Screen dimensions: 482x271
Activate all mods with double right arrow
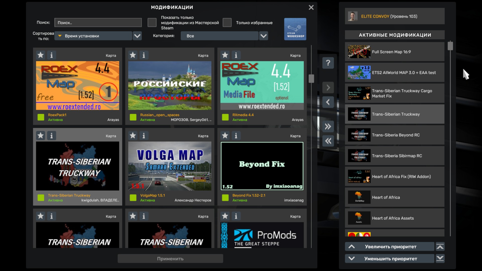tap(328, 126)
